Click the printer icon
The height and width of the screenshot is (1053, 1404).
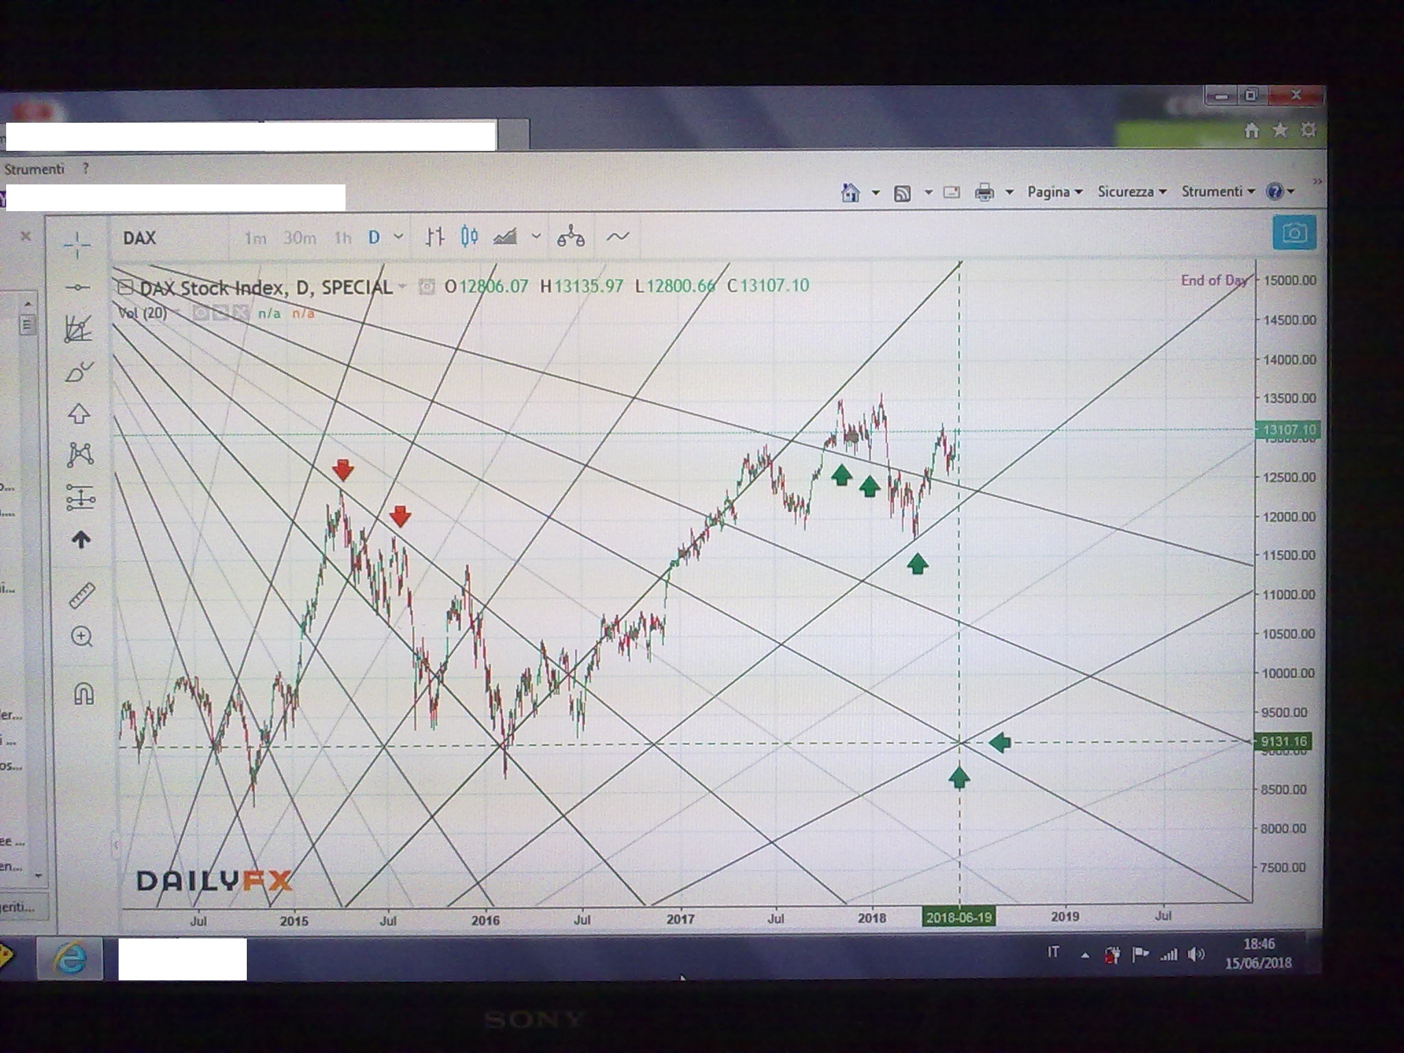click(984, 193)
